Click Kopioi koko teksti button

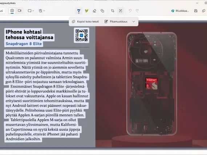coord(86,22)
